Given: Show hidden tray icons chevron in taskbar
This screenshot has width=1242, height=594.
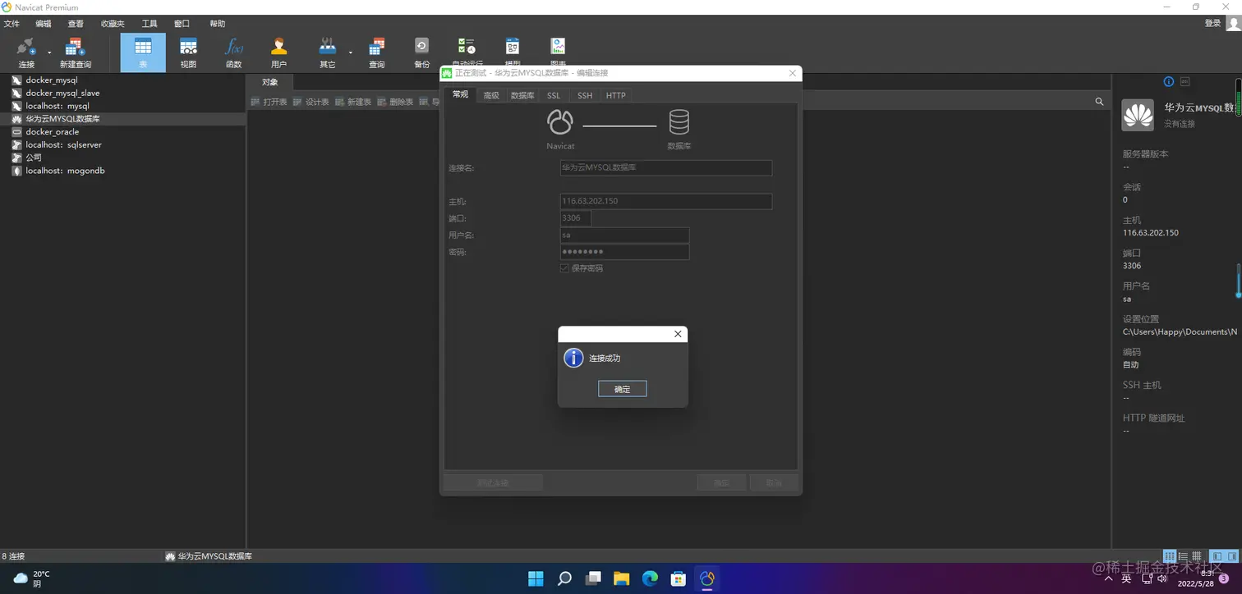Looking at the screenshot, I should [1109, 578].
